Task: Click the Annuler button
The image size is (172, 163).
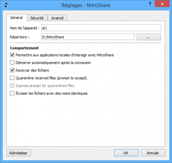Action: [153, 153]
